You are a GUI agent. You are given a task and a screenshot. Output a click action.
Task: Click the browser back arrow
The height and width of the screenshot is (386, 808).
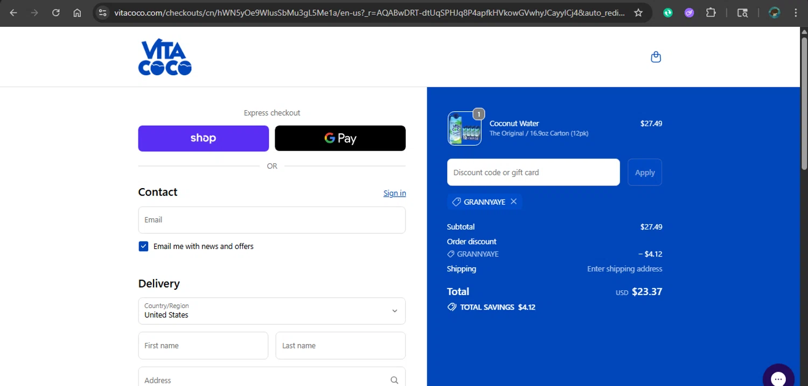pos(13,13)
